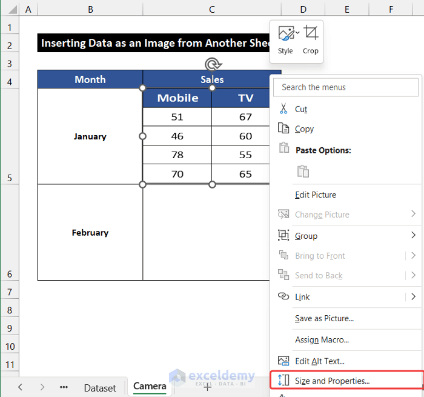This screenshot has height=397, width=424.
Task: Click the Search the menus field
Action: [346, 87]
